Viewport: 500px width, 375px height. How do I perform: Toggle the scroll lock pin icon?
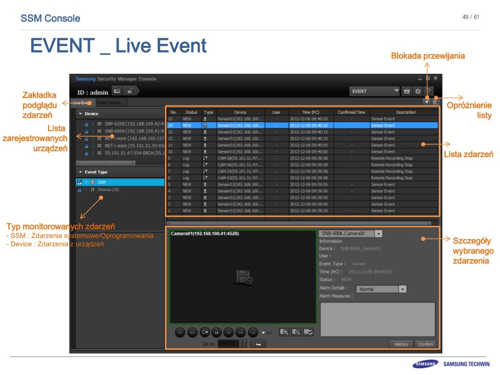427,102
